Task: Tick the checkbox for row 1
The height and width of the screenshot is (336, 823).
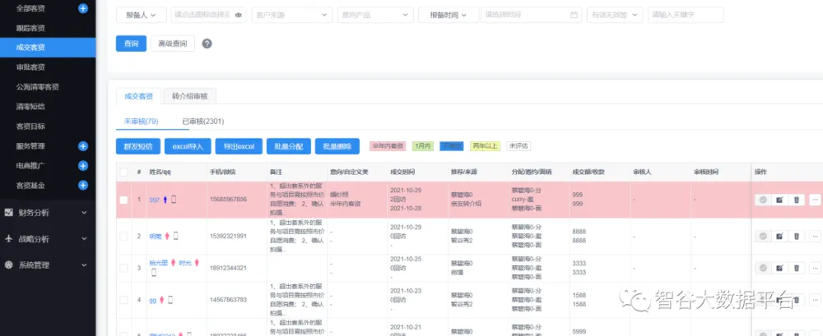Action: click(x=123, y=200)
